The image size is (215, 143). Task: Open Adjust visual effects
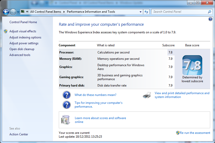point(23,31)
